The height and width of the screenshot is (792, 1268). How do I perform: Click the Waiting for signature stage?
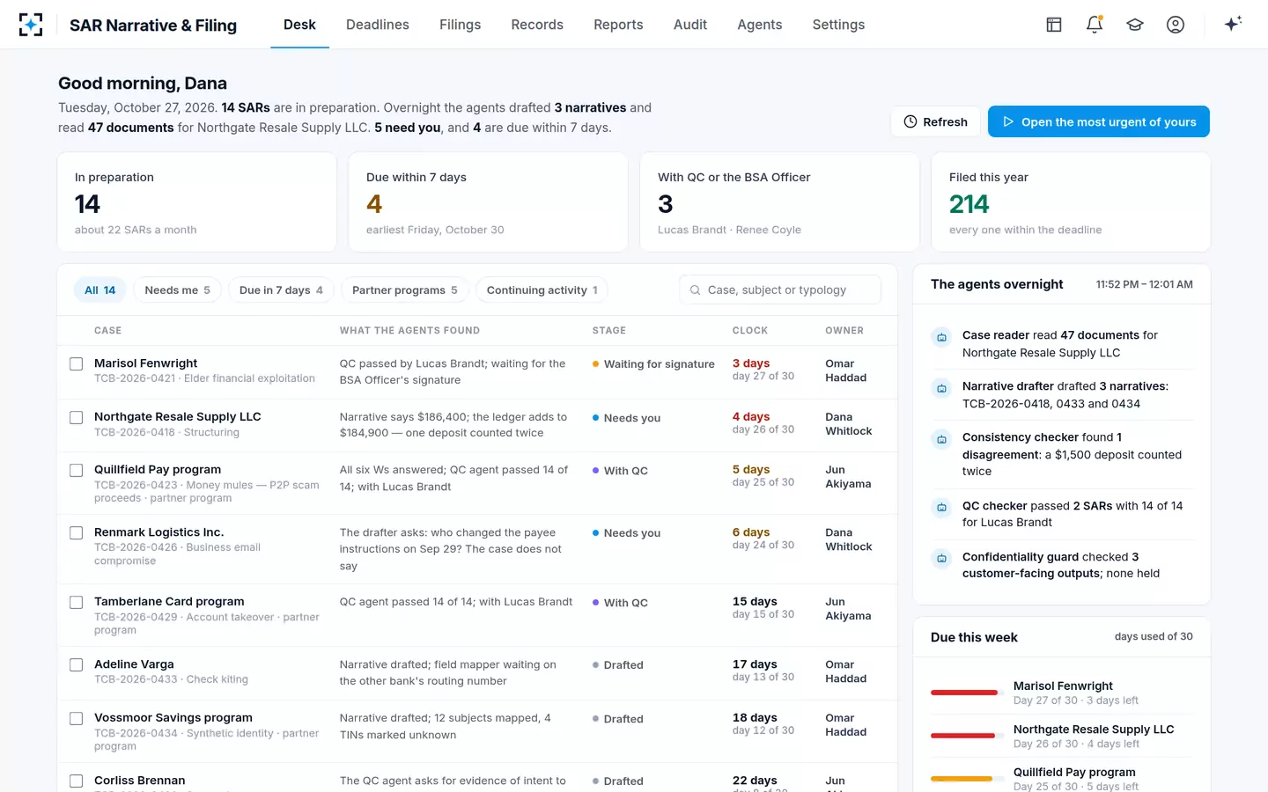click(653, 364)
